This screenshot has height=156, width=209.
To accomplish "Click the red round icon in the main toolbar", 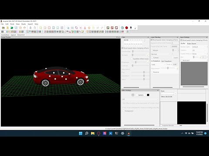I will pyautogui.click(x=127, y=28).
